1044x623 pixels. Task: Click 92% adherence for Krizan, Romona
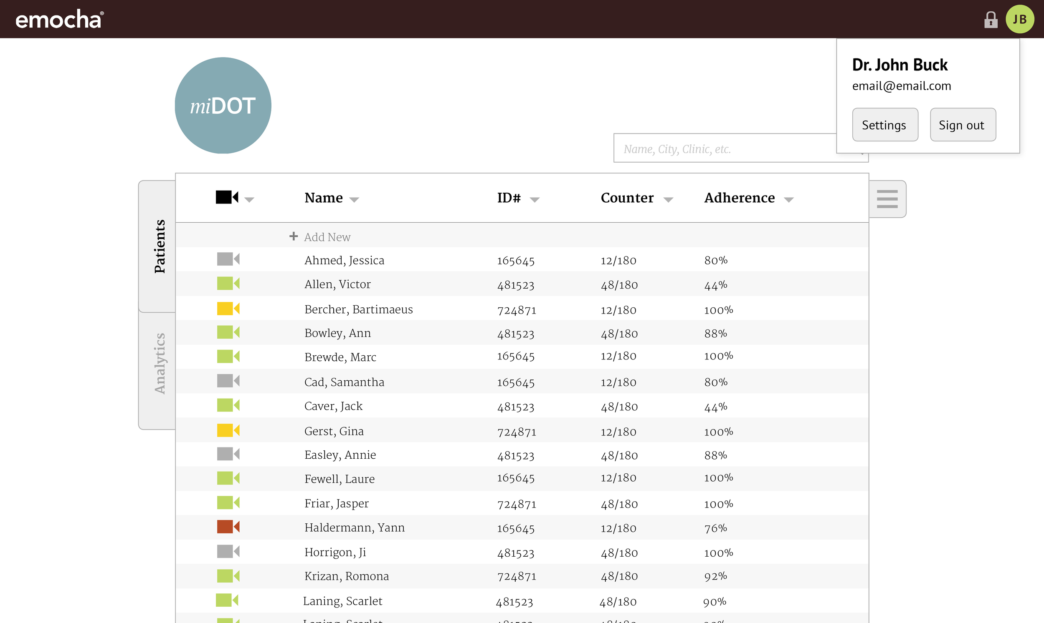(715, 576)
